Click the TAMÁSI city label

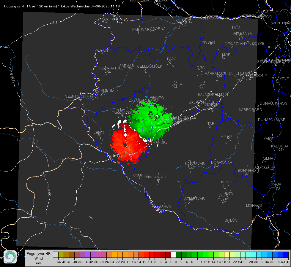[226, 136]
